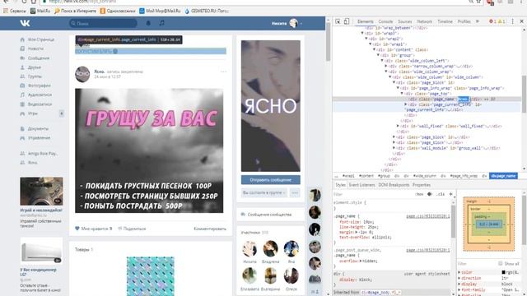Image resolution: width=527 pixels, height=296 pixels.
Task: Add new style rule with plus icon
Action: (x=450, y=194)
